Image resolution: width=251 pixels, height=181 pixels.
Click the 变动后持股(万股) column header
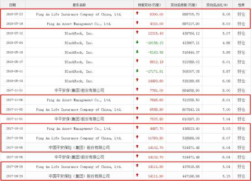click(x=184, y=5)
